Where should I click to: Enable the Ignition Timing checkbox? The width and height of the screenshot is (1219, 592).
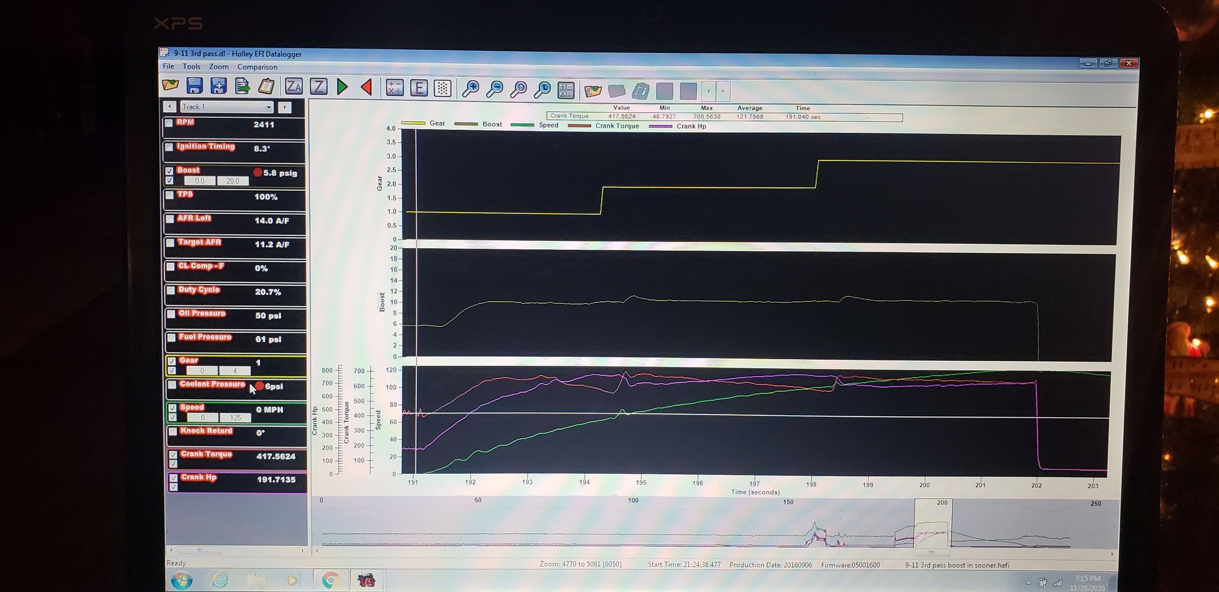(x=169, y=147)
